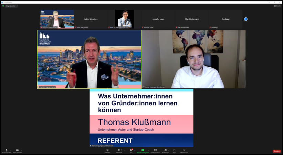The image size is (283, 155).
Task: Open Whiteboards
Action: (x=184, y=151)
